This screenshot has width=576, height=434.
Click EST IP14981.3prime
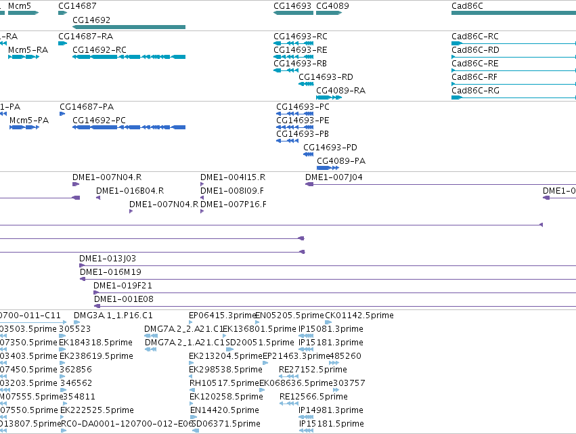pos(306,418)
